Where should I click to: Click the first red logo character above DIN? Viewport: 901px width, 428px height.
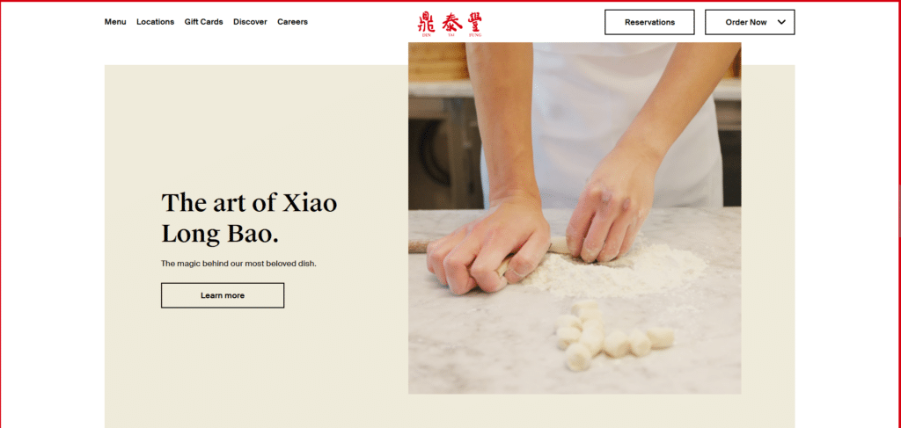(427, 22)
